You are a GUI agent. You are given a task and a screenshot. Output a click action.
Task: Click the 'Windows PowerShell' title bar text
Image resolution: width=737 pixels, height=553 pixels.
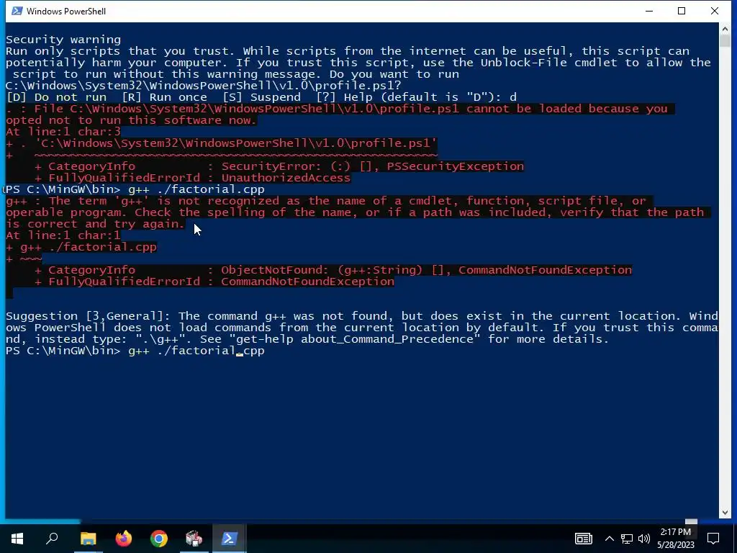click(x=66, y=12)
